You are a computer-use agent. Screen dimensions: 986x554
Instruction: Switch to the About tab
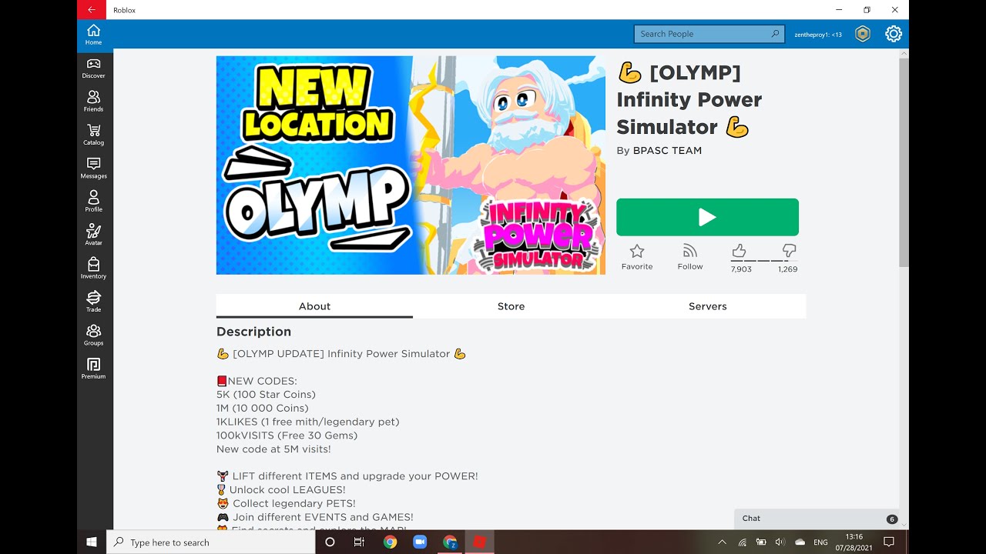[x=314, y=306]
